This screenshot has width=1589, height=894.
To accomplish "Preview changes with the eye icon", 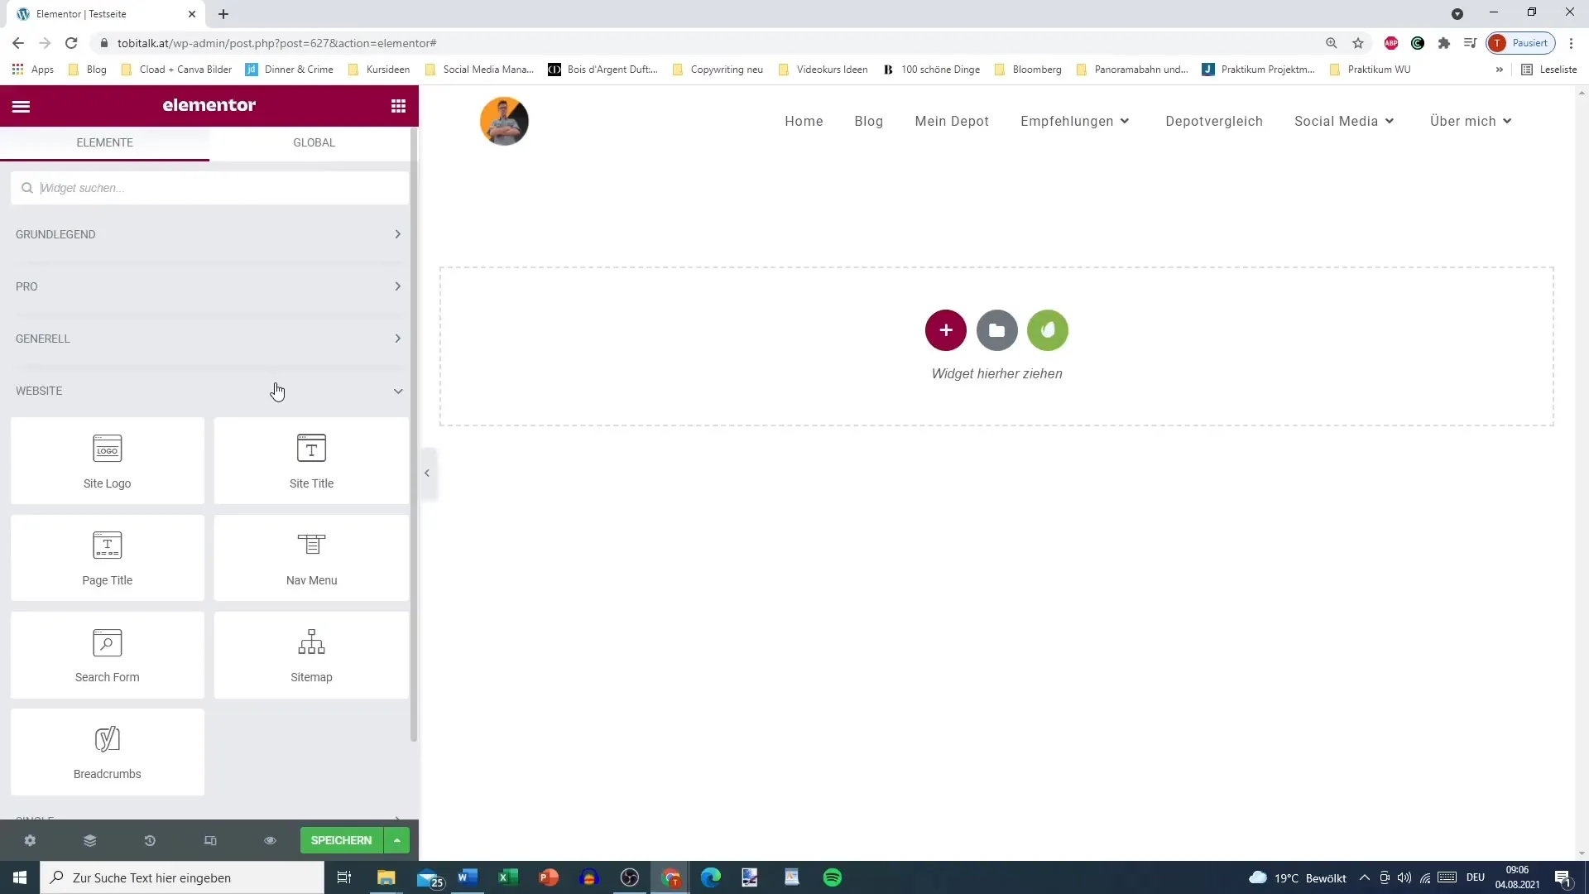I will 270,840.
